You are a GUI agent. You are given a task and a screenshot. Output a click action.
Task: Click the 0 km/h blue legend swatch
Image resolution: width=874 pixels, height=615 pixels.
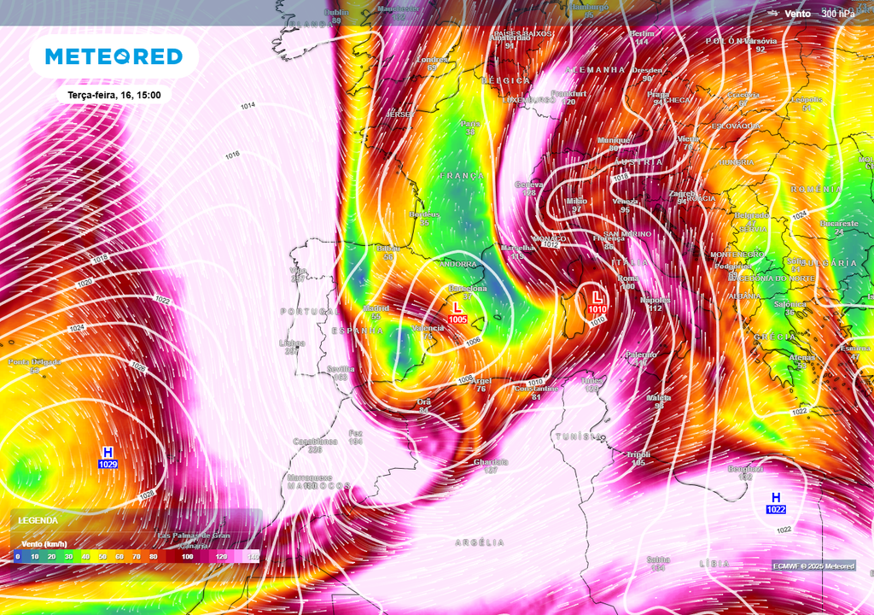coord(18,556)
